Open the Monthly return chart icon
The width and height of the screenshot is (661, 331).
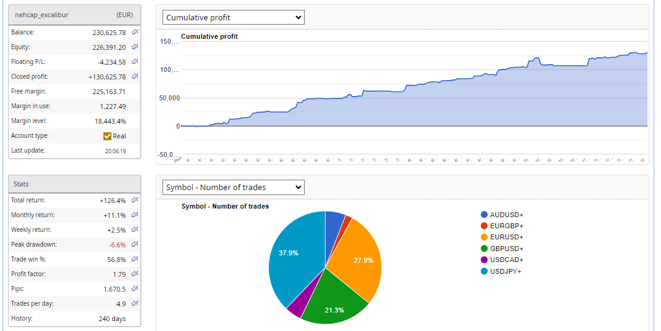coord(135,215)
